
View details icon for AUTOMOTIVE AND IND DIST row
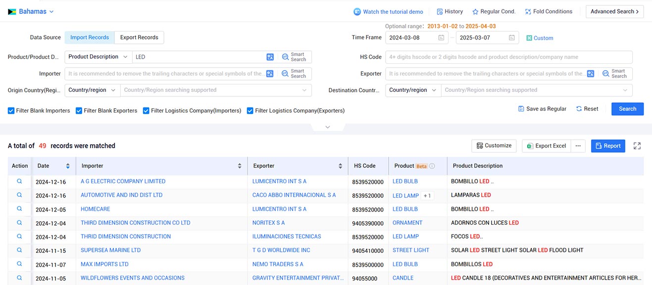(x=20, y=195)
